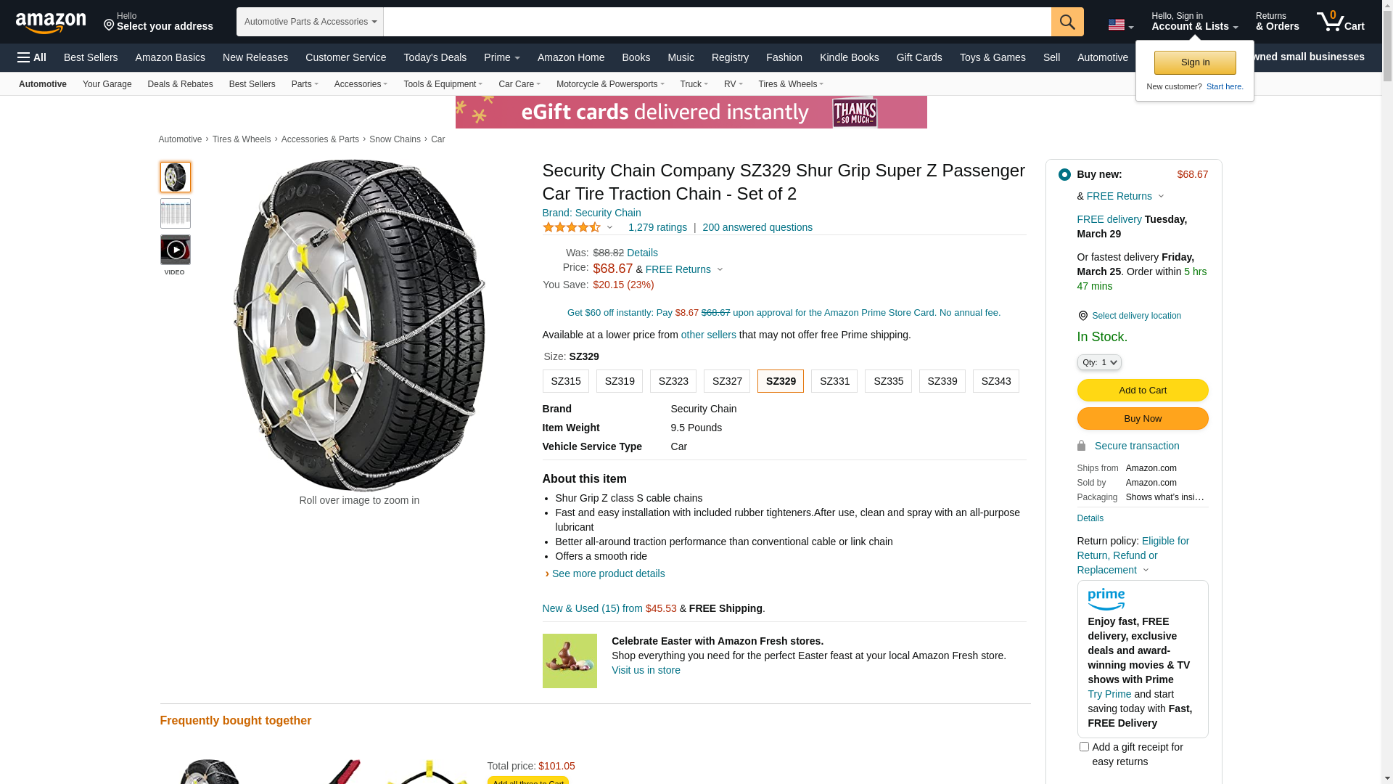1393x784 pixels.
Task: Expand the Tires & Wheels menu
Action: click(790, 84)
